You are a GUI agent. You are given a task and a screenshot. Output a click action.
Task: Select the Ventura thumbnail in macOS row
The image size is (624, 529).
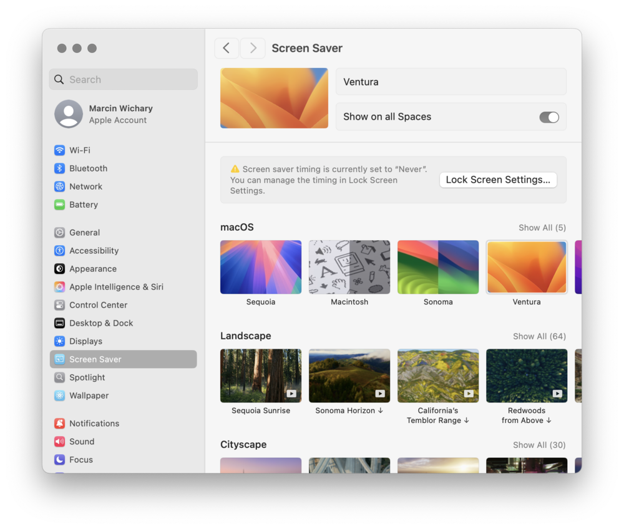(x=527, y=267)
